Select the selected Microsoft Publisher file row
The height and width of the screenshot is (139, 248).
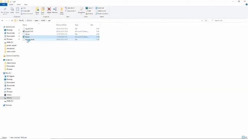pyautogui.click(x=61, y=37)
